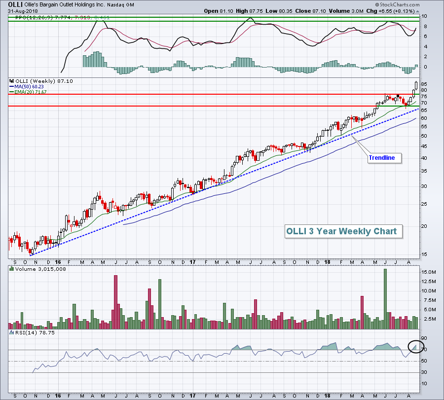Viewport: 444px width, 400px height.
Task: Click the OLLI (Weekly) 87.10 legend
Action: point(44,81)
